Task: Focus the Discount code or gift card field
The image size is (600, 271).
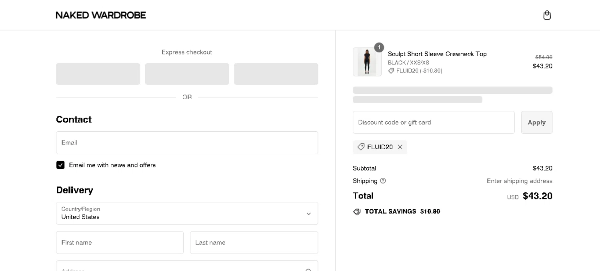Action: pos(434,122)
